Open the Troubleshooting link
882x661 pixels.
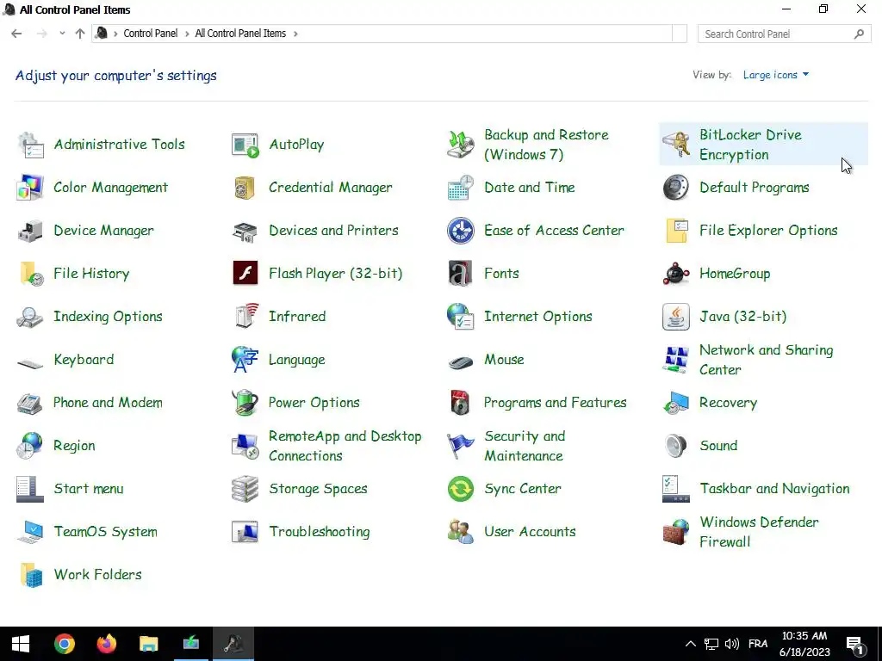click(320, 532)
